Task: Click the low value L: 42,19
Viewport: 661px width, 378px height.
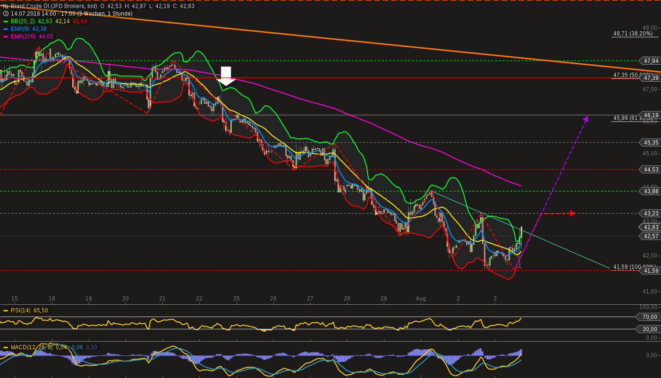Action: [x=159, y=6]
